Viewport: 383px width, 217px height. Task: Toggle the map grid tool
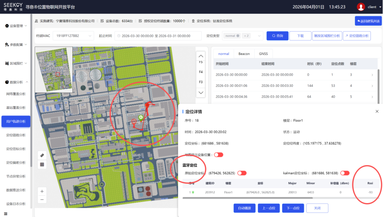point(42,165)
